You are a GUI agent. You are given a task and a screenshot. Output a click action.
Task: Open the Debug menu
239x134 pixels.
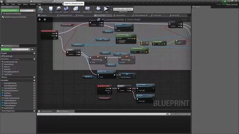[25, 4]
